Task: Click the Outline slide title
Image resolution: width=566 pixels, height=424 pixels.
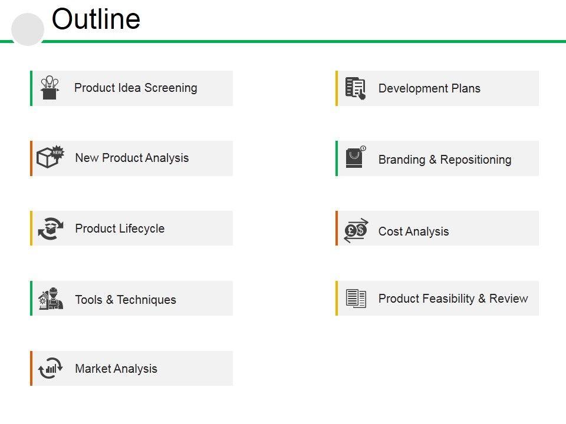Action: (x=96, y=19)
